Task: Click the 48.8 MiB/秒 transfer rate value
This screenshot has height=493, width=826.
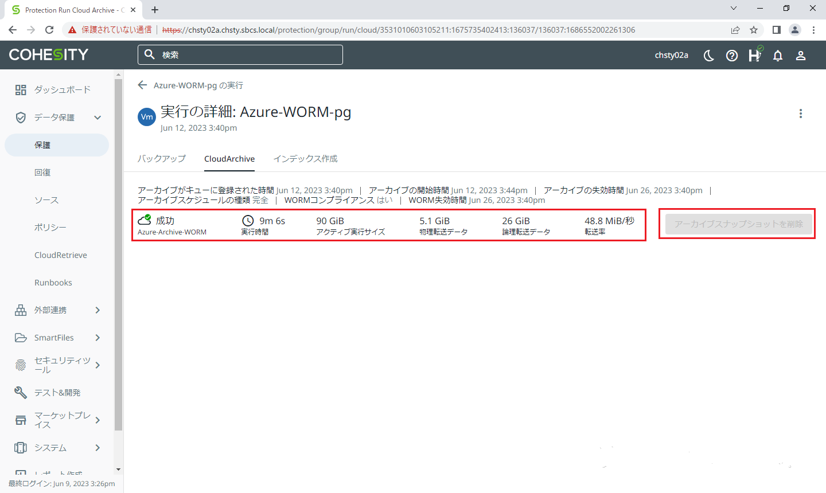Action: coord(609,221)
